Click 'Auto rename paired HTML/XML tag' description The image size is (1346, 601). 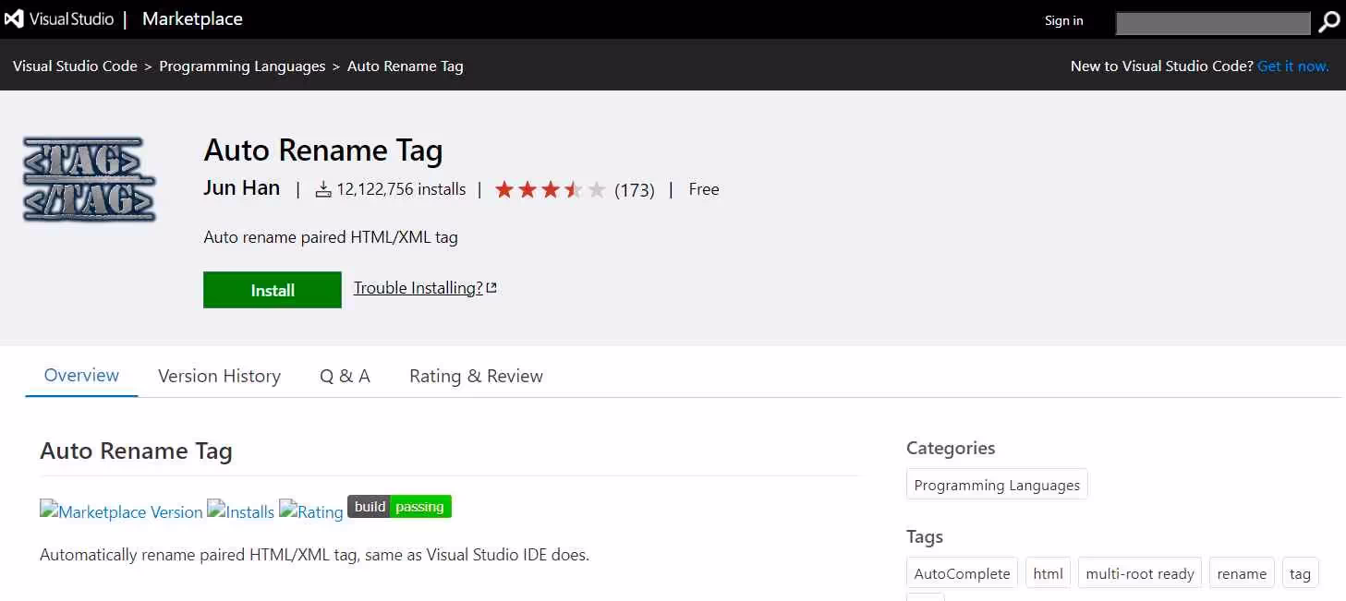pyautogui.click(x=331, y=237)
